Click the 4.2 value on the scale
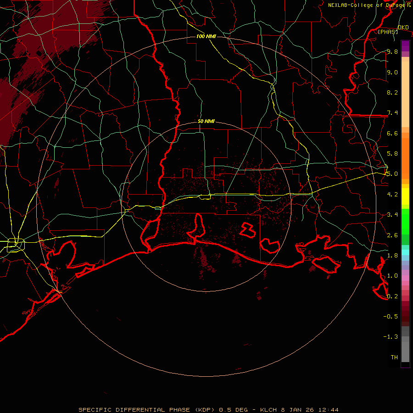This screenshot has width=413, height=413. point(392,195)
